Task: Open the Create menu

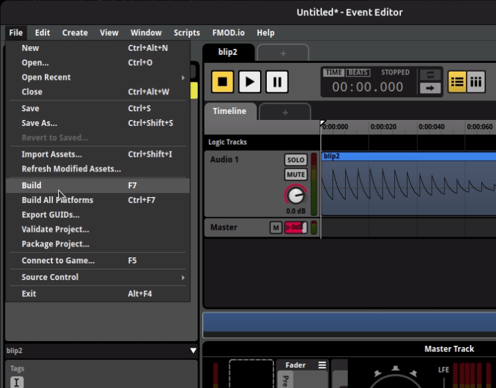Action: coord(75,33)
